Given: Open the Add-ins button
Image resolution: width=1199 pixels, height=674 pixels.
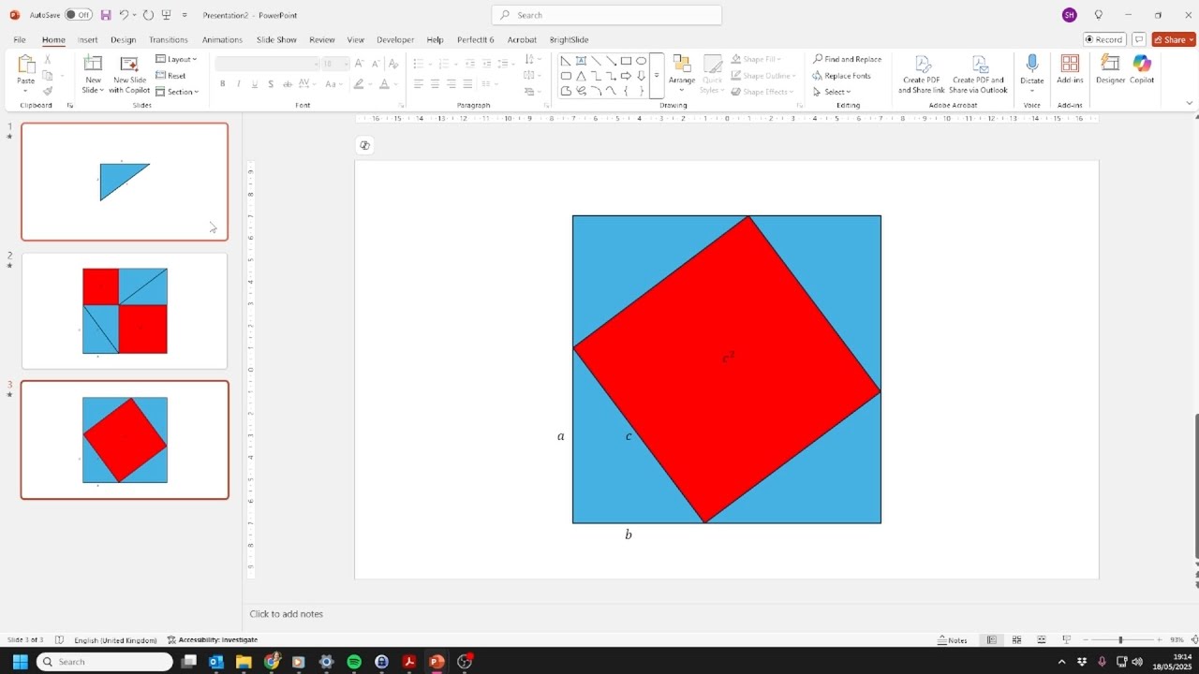Looking at the screenshot, I should point(1070,69).
